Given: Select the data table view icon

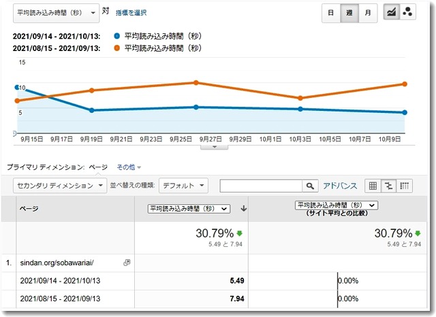Looking at the screenshot, I should (x=373, y=185).
